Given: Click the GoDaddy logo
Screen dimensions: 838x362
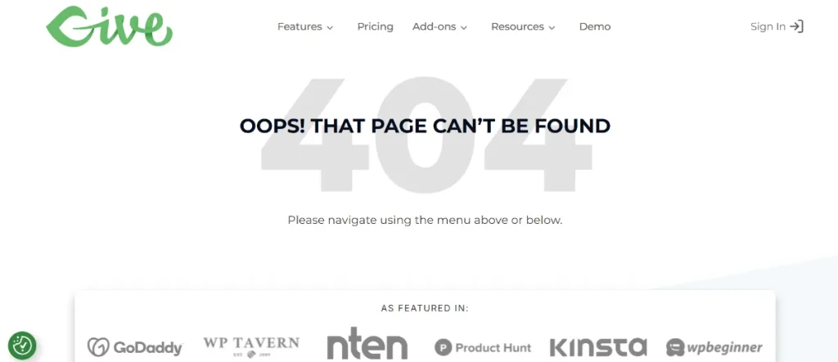Looking at the screenshot, I should tap(135, 347).
